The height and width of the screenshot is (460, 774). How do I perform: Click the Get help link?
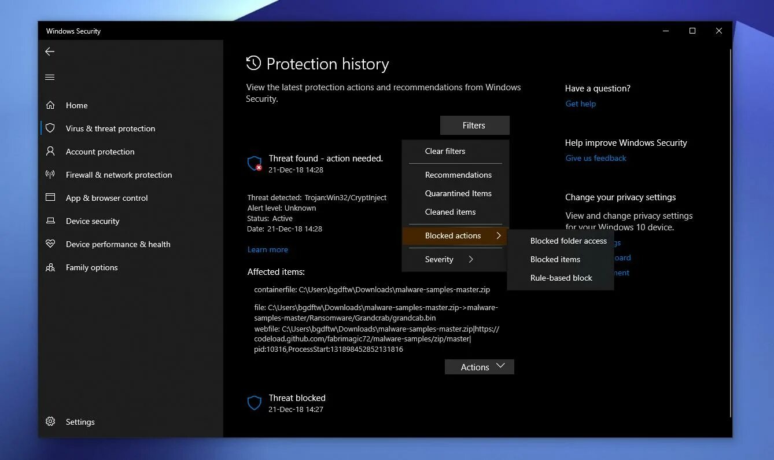pyautogui.click(x=580, y=104)
